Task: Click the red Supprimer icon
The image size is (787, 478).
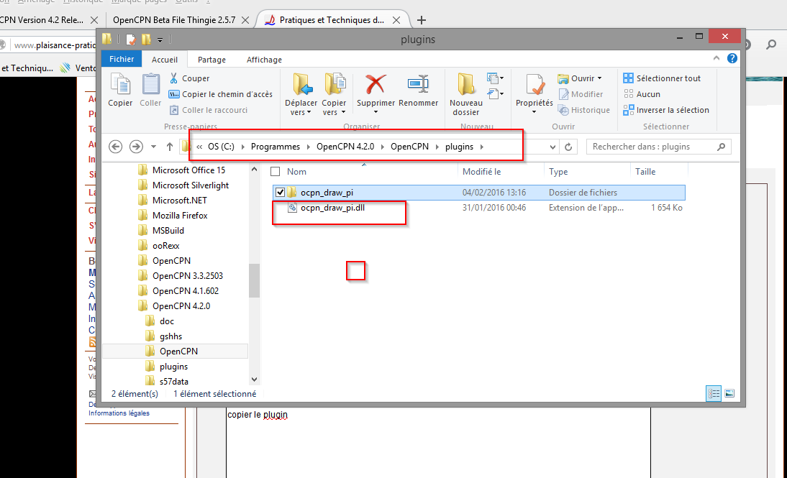Action: point(376,84)
